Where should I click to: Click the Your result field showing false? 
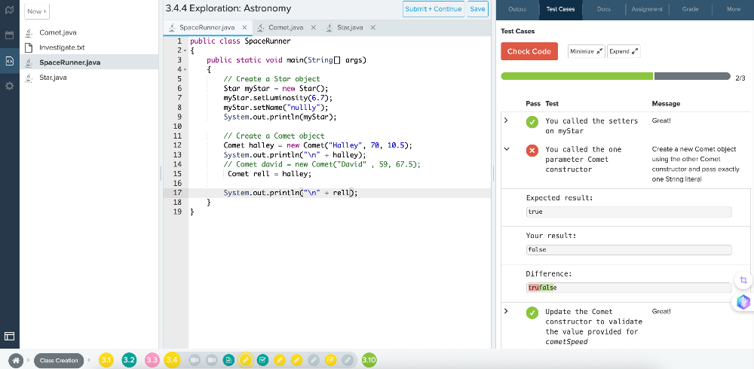tap(629, 250)
